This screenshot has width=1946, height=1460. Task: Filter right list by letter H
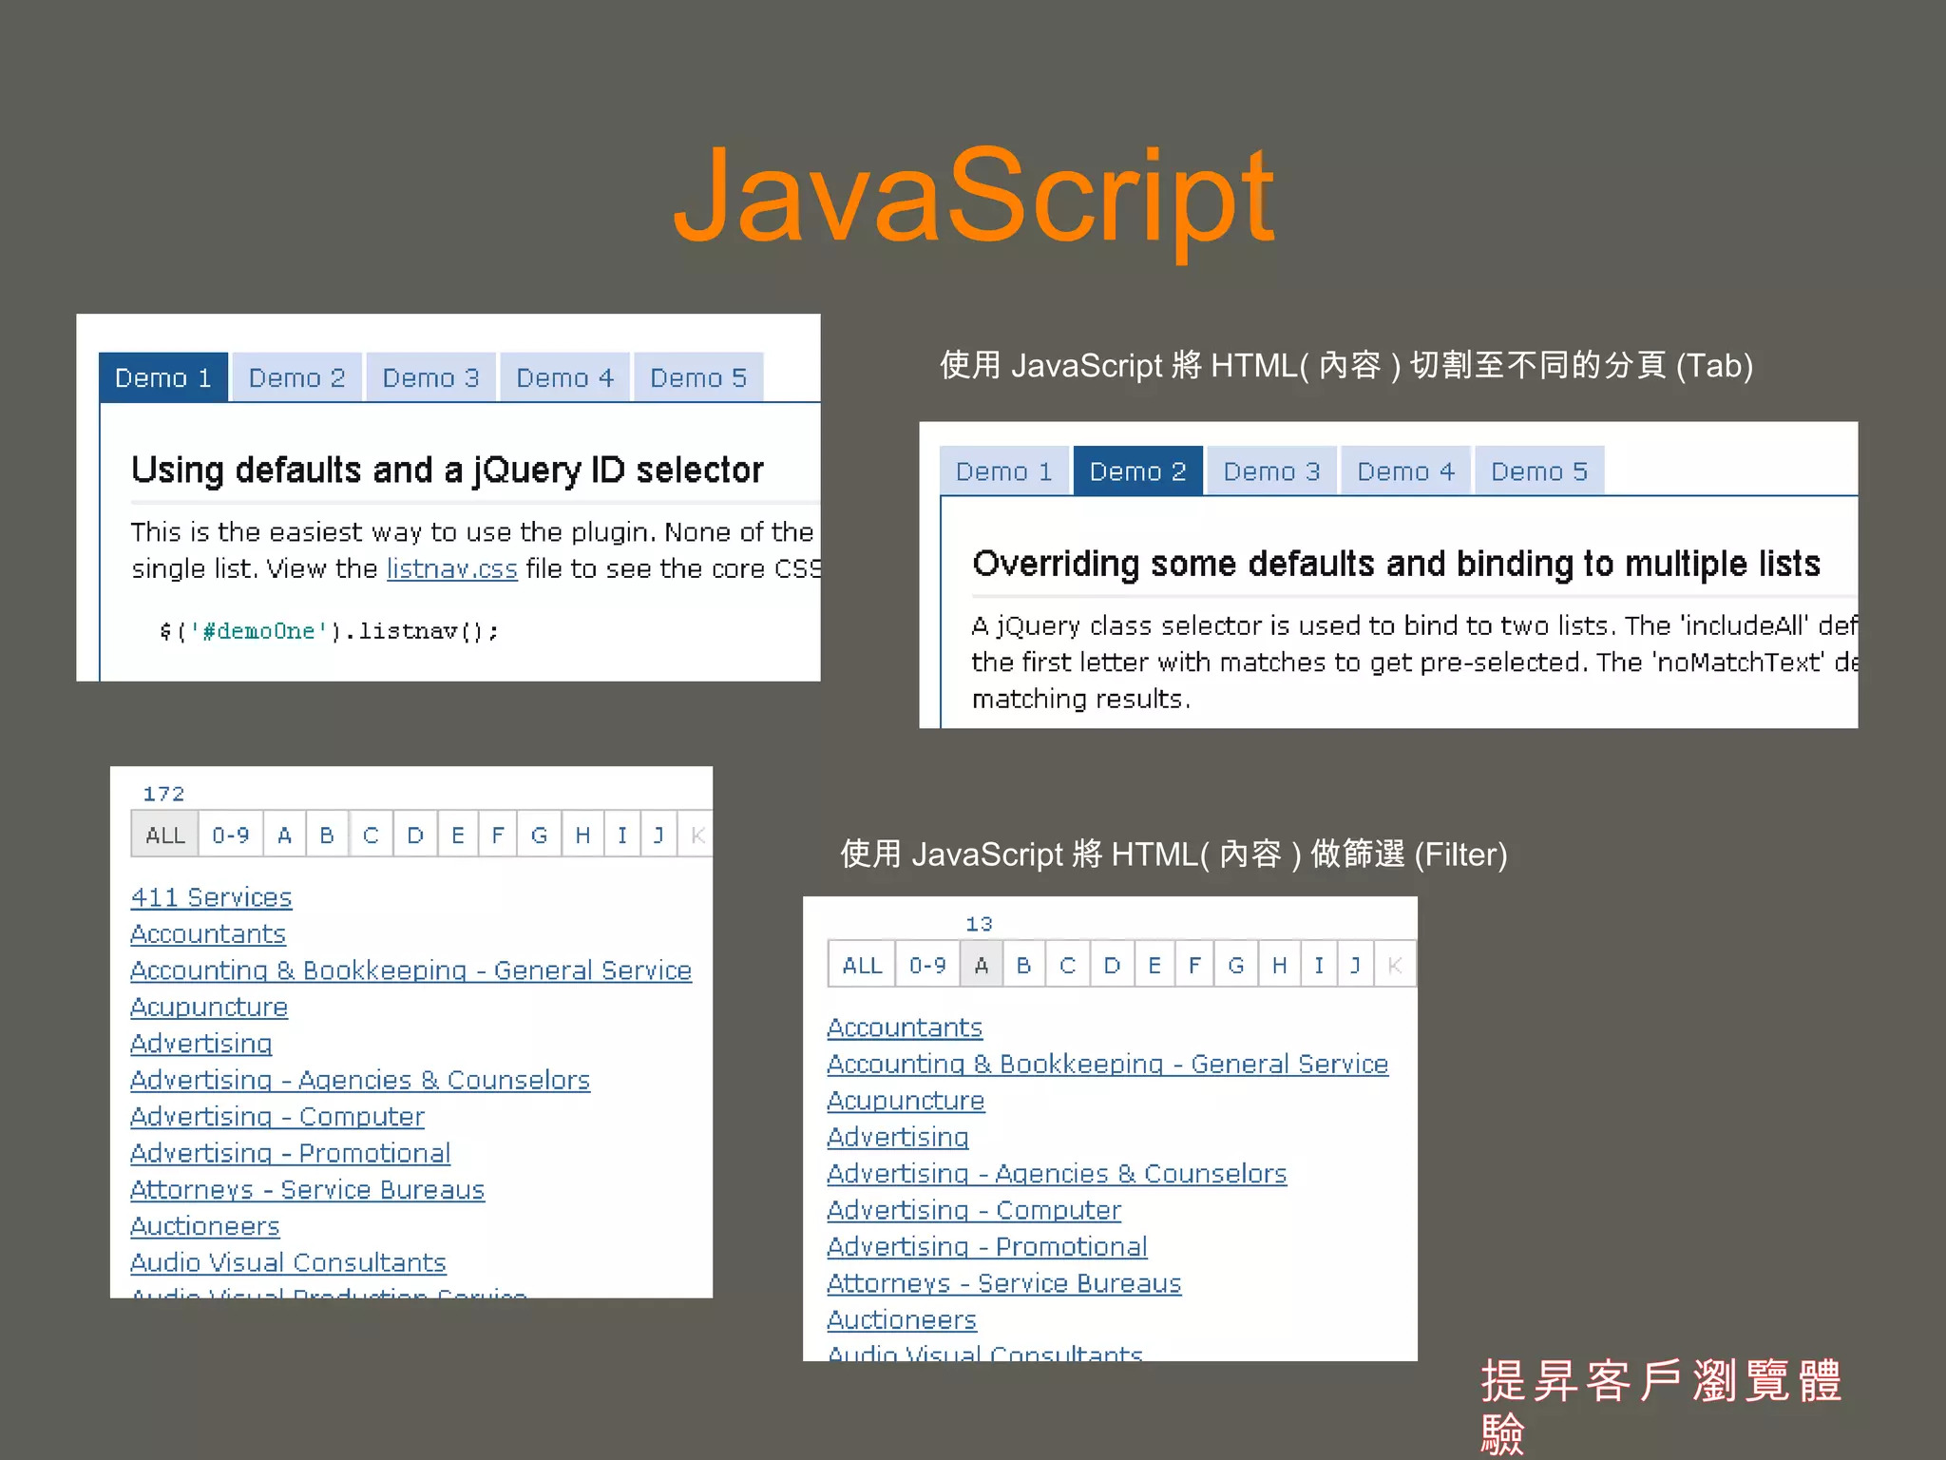[x=1279, y=966]
